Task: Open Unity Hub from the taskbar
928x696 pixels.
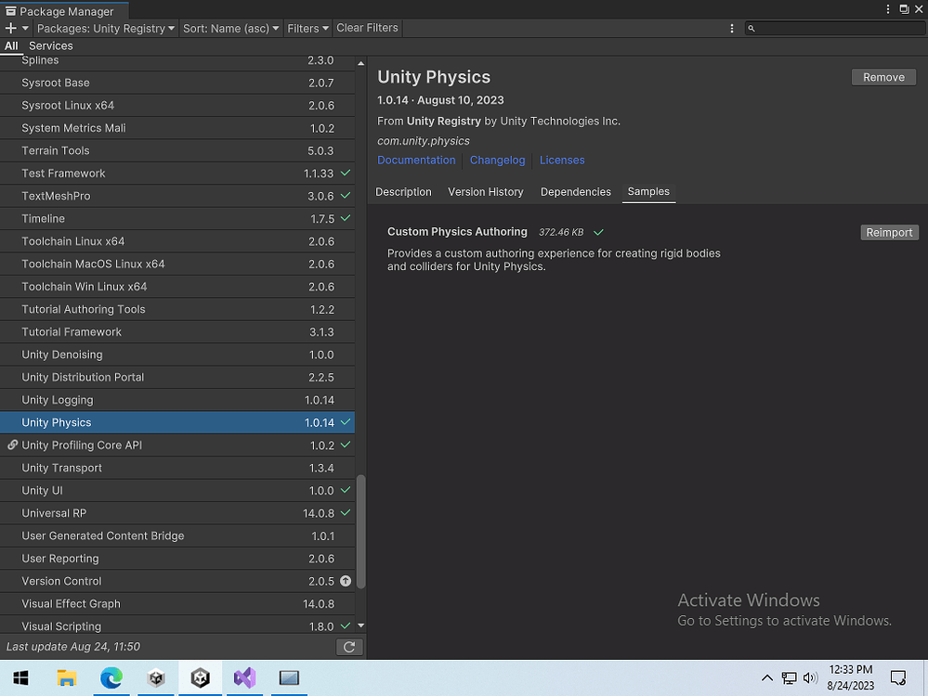Action: click(156, 677)
